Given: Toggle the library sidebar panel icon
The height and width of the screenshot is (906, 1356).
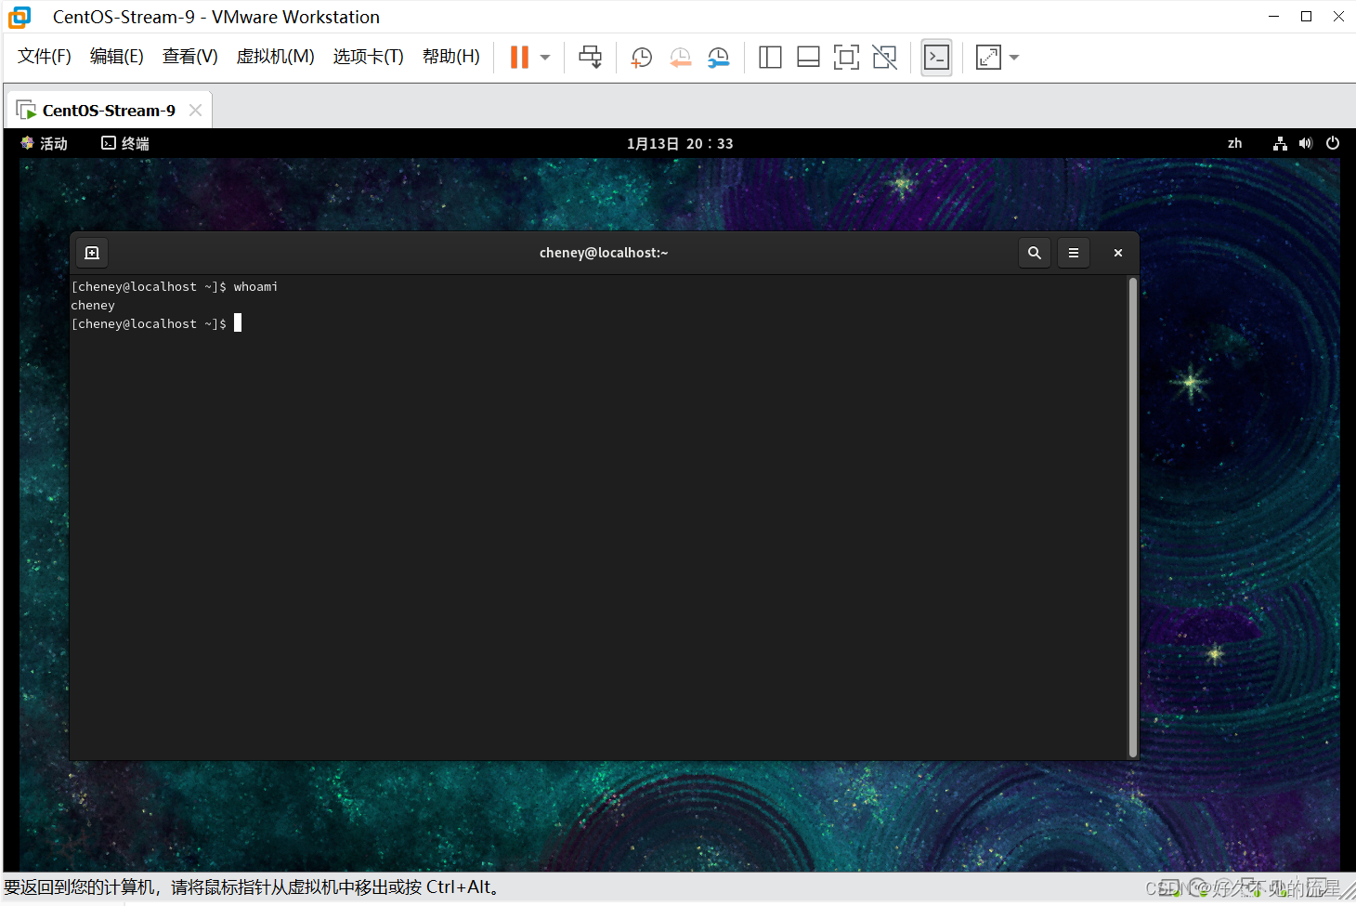Looking at the screenshot, I should [770, 58].
